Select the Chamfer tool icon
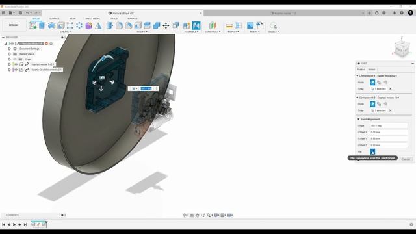Screen dimensions: 416x234 pos(129,25)
